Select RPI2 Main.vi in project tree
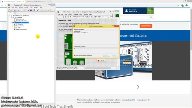192x108 pixels. [19, 24]
